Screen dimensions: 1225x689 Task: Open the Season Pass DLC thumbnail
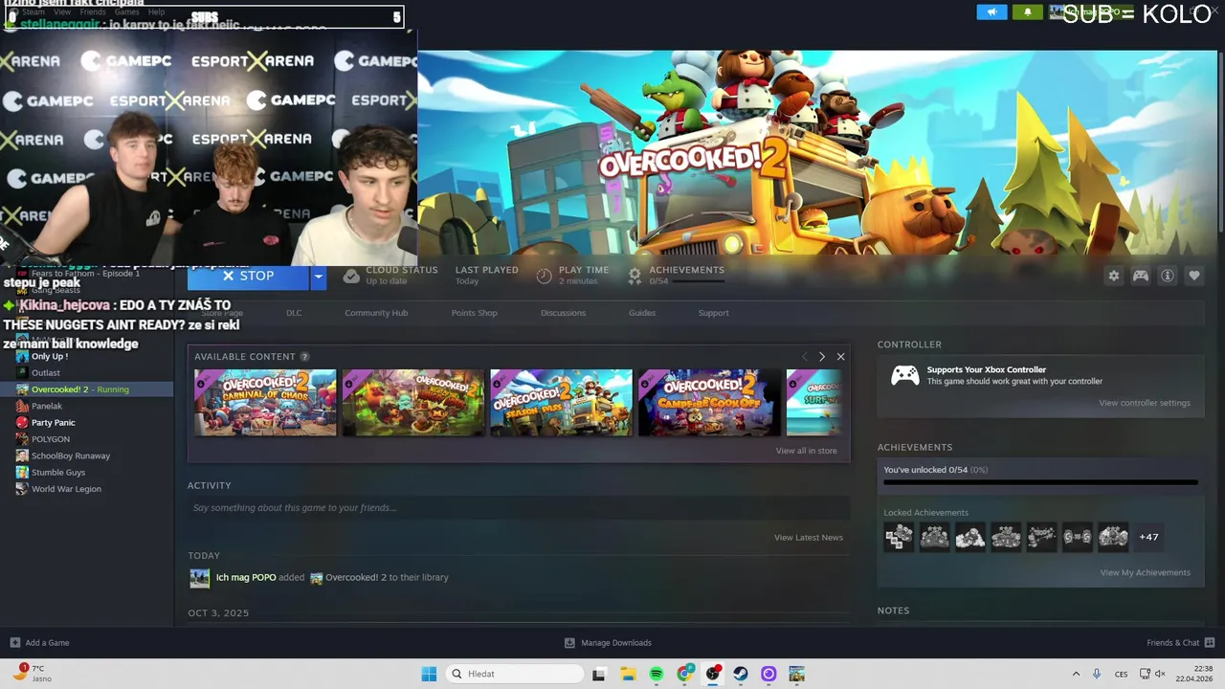[x=561, y=403]
